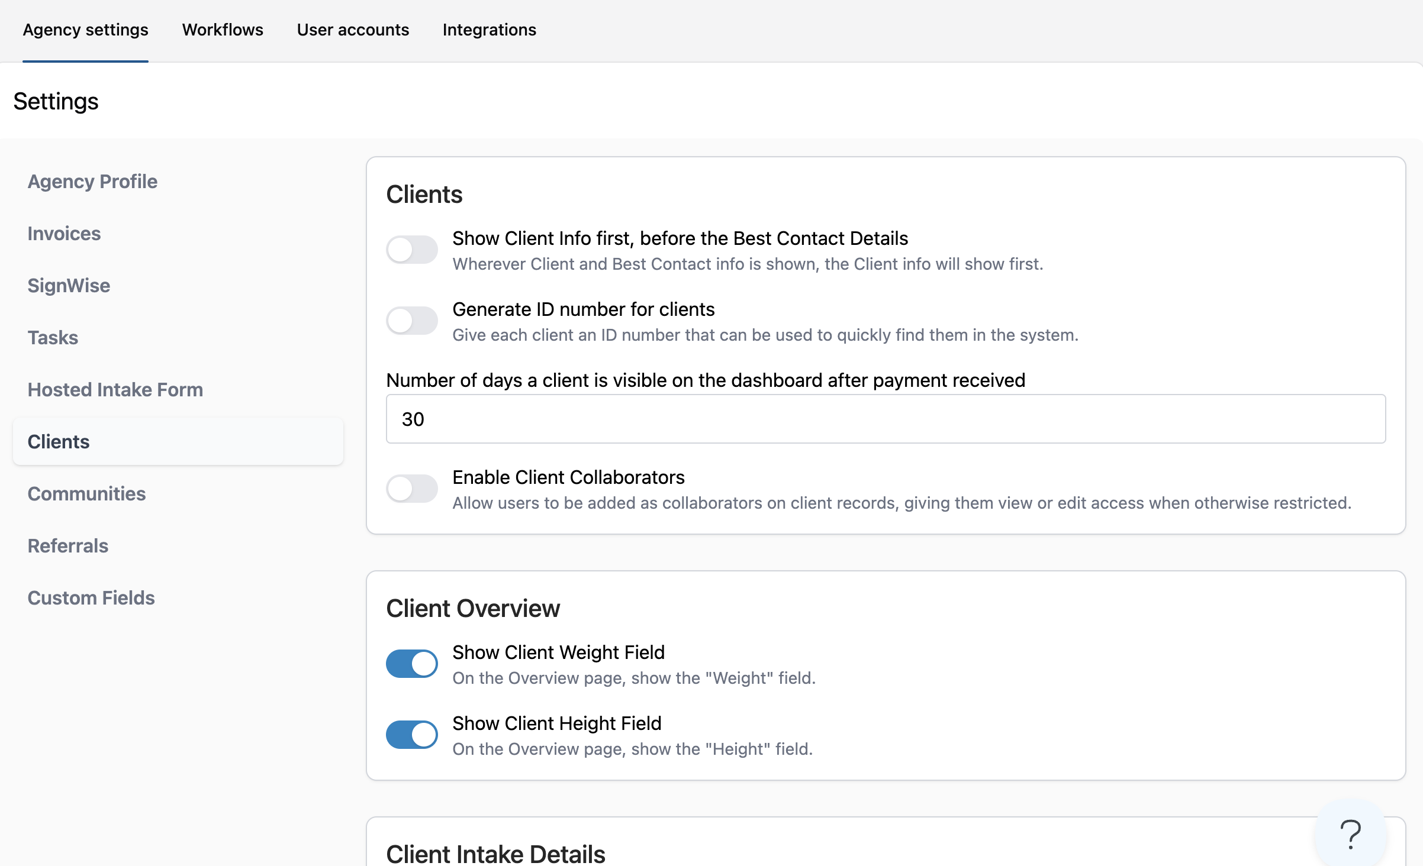Turn off Show Client Height Field
This screenshot has height=866, width=1423.
click(x=412, y=735)
